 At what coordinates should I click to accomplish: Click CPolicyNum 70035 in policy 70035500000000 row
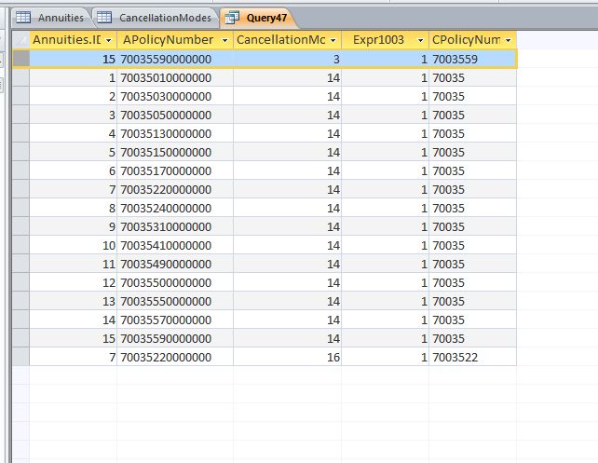[x=473, y=282]
